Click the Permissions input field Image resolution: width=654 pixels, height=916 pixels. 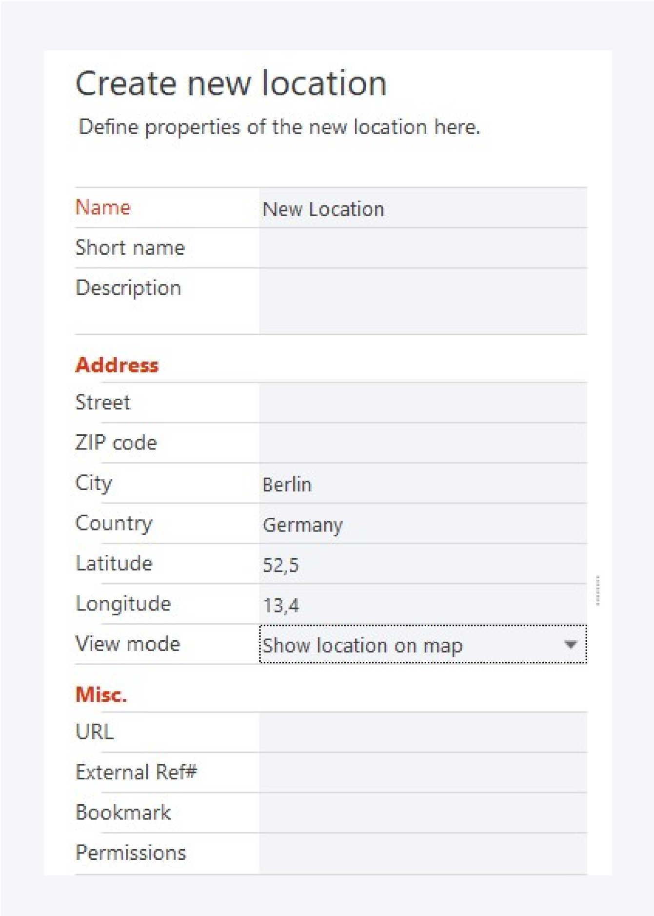click(x=422, y=854)
